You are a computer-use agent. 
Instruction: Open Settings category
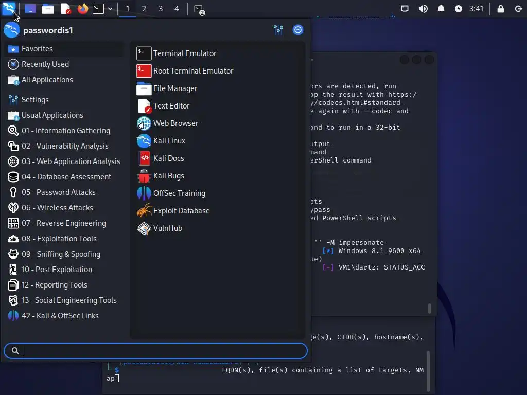point(64,100)
